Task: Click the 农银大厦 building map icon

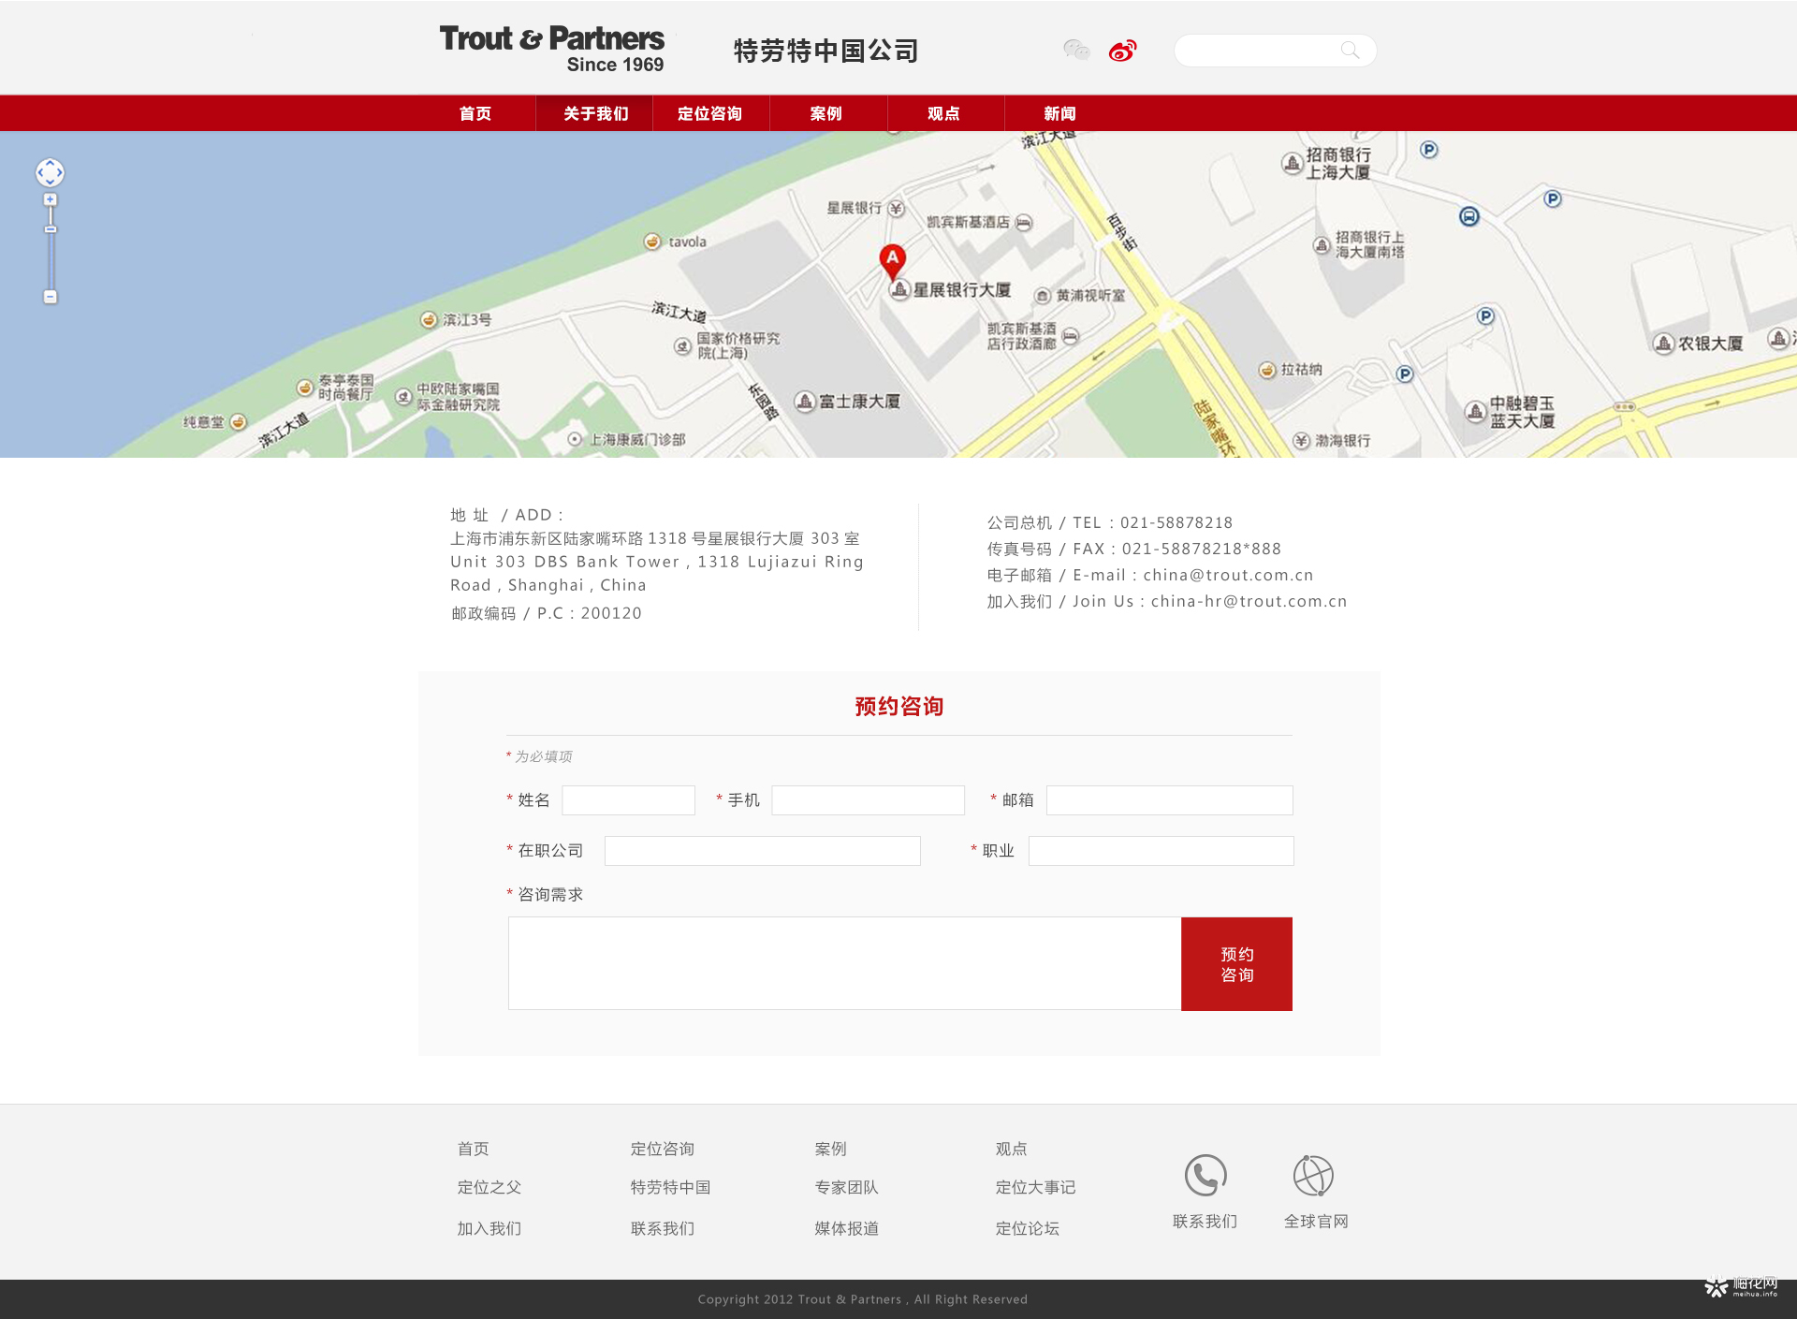Action: 1663,344
